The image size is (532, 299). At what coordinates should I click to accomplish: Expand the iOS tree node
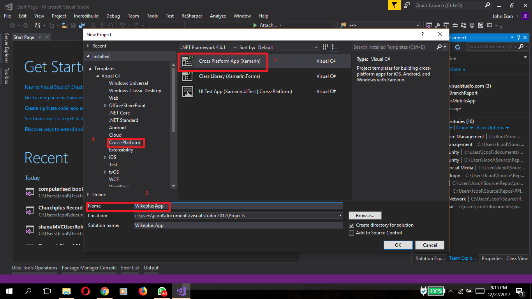106,157
